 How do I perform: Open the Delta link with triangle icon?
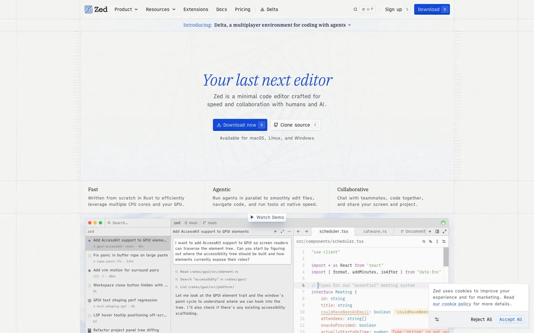[269, 9]
